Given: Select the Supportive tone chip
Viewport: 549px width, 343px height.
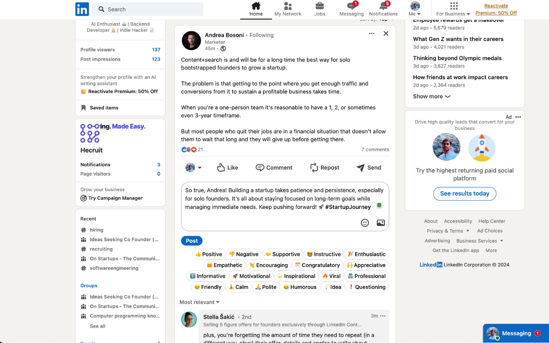Looking at the screenshot, I should tap(282, 254).
